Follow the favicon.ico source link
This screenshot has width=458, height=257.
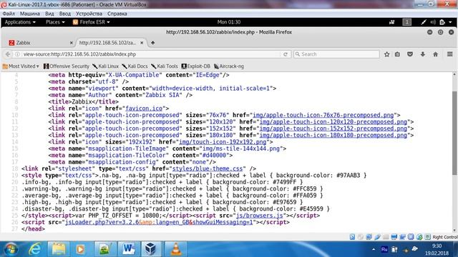point(144,109)
